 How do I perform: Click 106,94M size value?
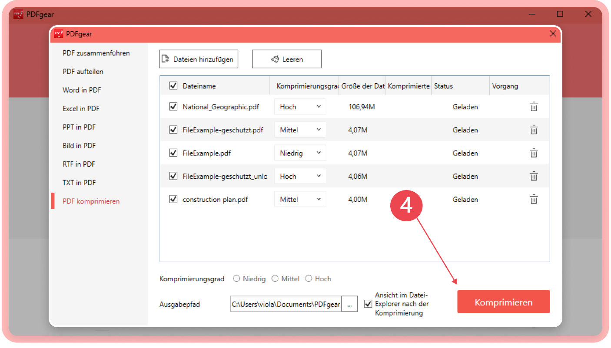tap(362, 107)
